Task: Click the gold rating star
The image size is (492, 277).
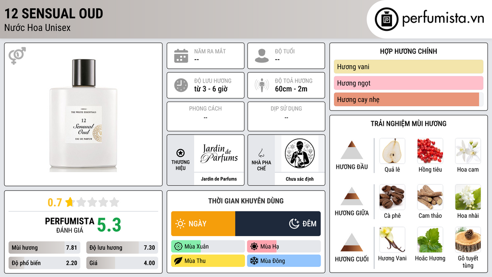Action: click(x=70, y=202)
